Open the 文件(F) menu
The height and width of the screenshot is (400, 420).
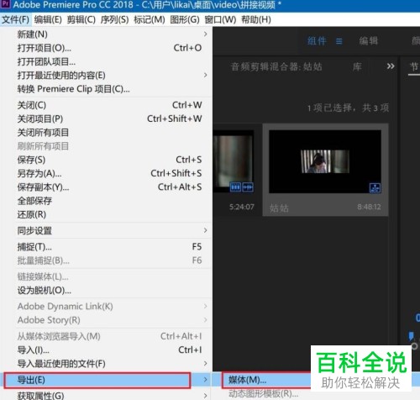[15, 19]
